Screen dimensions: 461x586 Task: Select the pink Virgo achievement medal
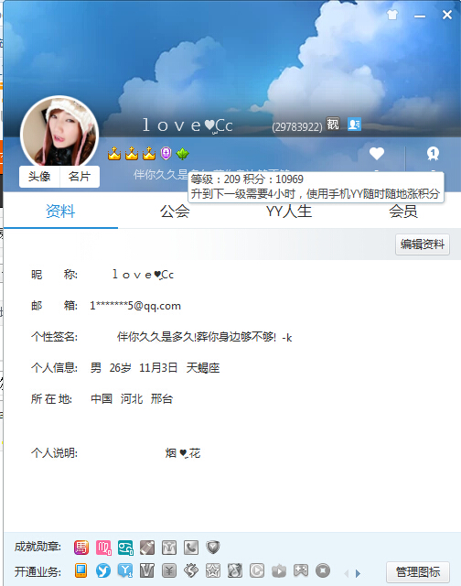click(x=103, y=548)
